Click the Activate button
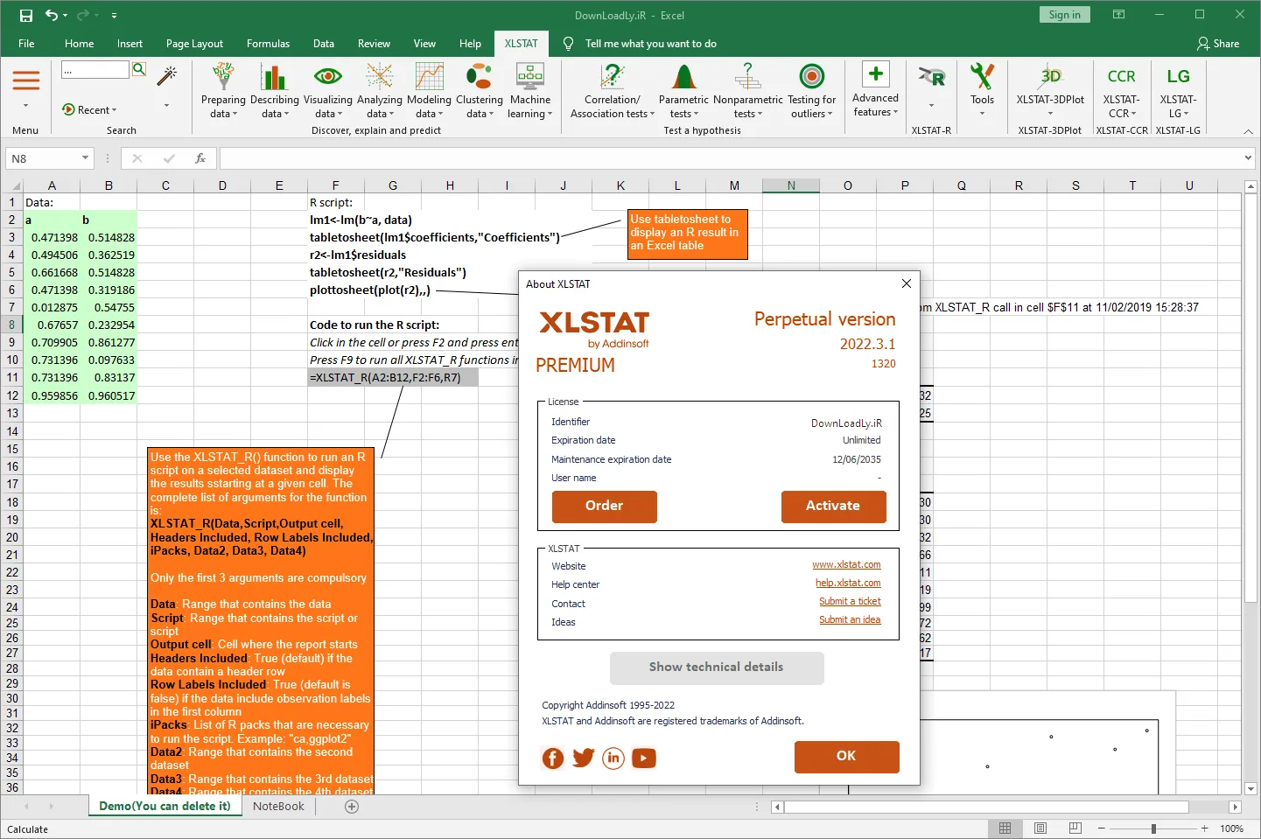 [x=833, y=506]
